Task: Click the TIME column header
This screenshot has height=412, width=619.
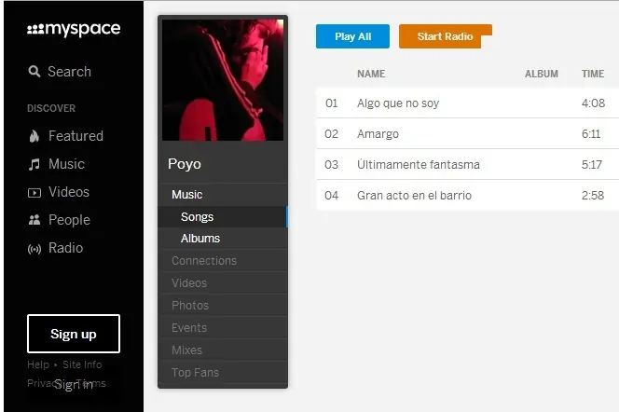Action: 593,74
